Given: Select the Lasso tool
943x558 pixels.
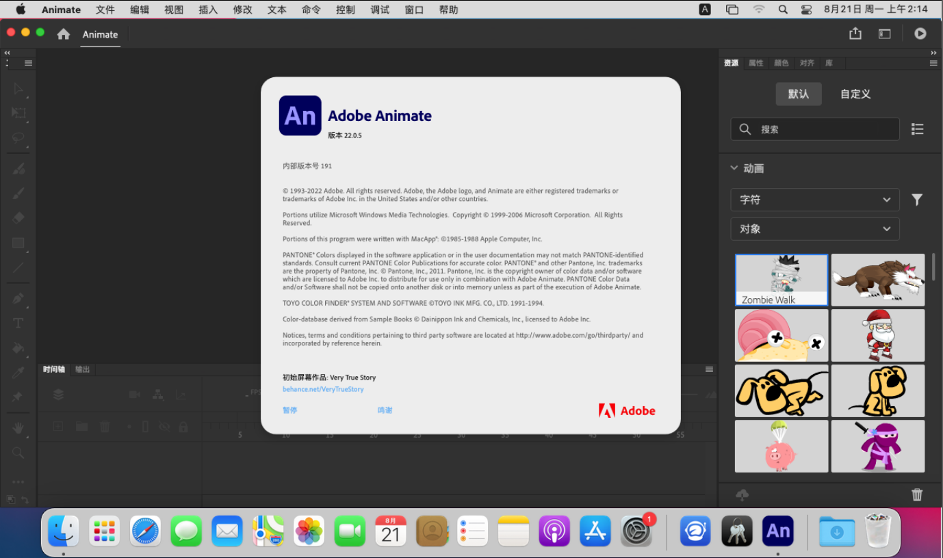Looking at the screenshot, I should coord(18,137).
